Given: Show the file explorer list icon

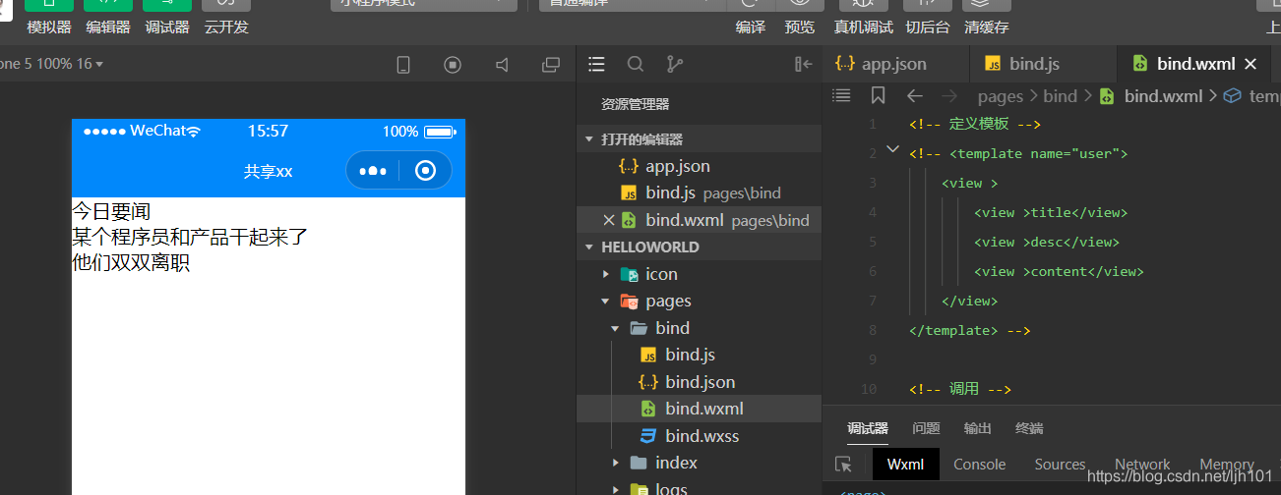Looking at the screenshot, I should tap(596, 64).
